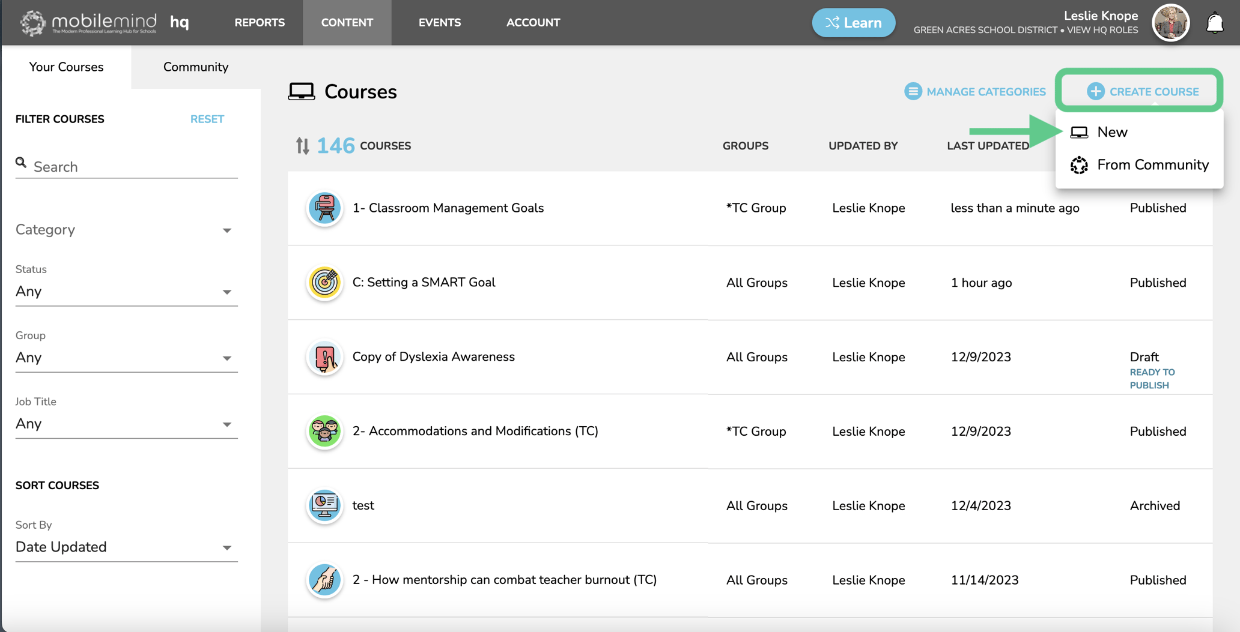The height and width of the screenshot is (632, 1240).
Task: Click the search magnifier icon in Filter Courses
Action: coord(21,163)
